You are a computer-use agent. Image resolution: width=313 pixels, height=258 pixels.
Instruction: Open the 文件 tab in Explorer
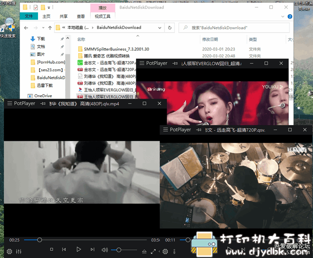pyautogui.click(x=29, y=16)
